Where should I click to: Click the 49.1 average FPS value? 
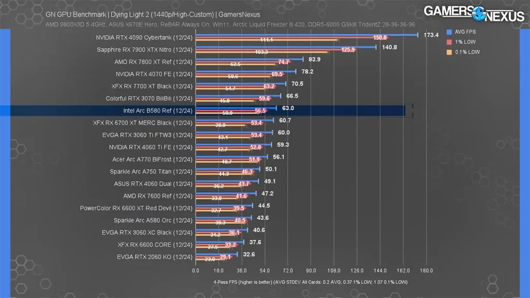(270, 181)
